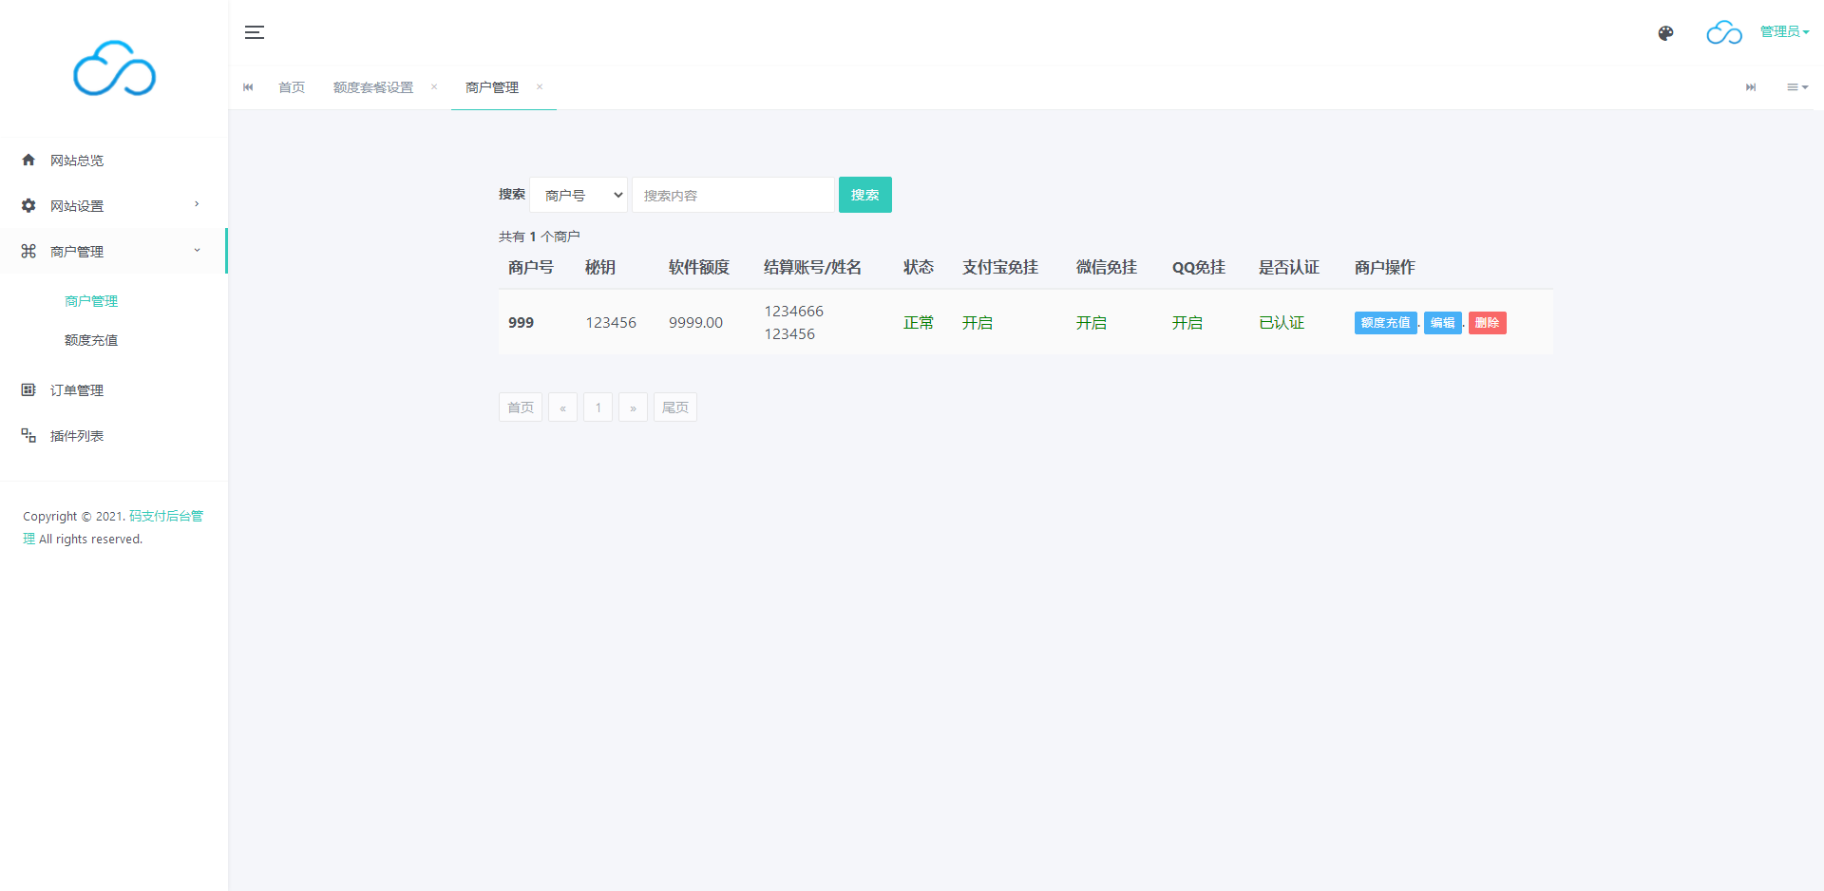Open the 管理员 account dropdown

coord(1783,32)
